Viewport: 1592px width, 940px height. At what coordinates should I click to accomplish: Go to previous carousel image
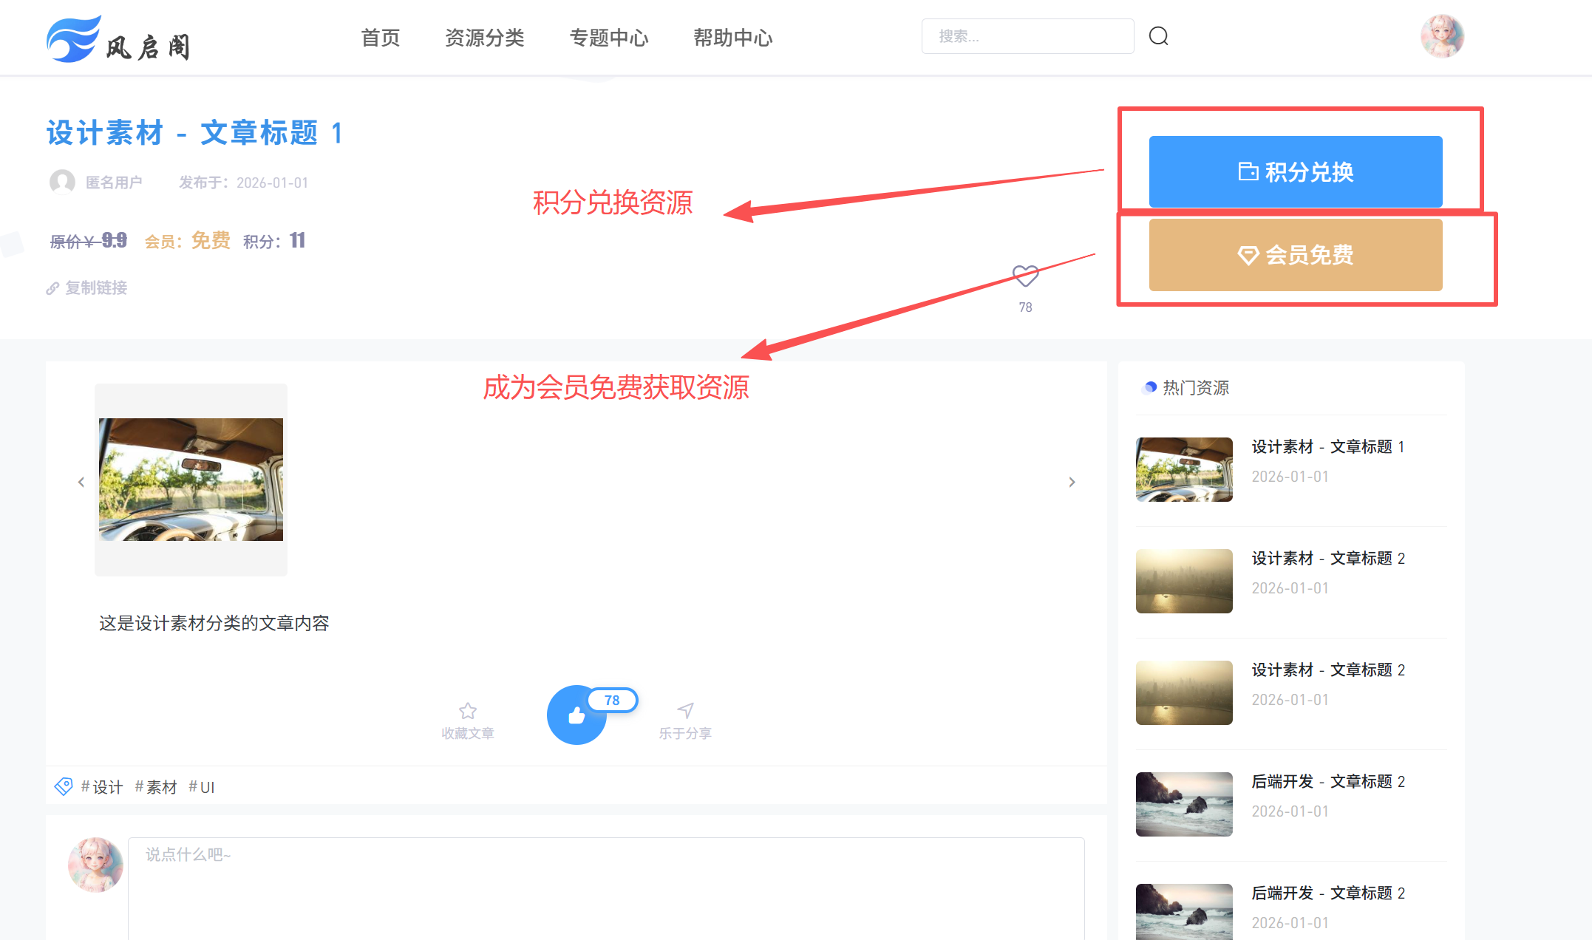[81, 482]
